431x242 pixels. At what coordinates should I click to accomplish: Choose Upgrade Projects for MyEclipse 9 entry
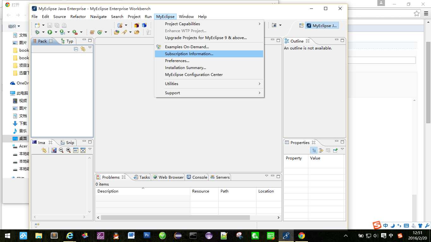[x=209, y=37]
